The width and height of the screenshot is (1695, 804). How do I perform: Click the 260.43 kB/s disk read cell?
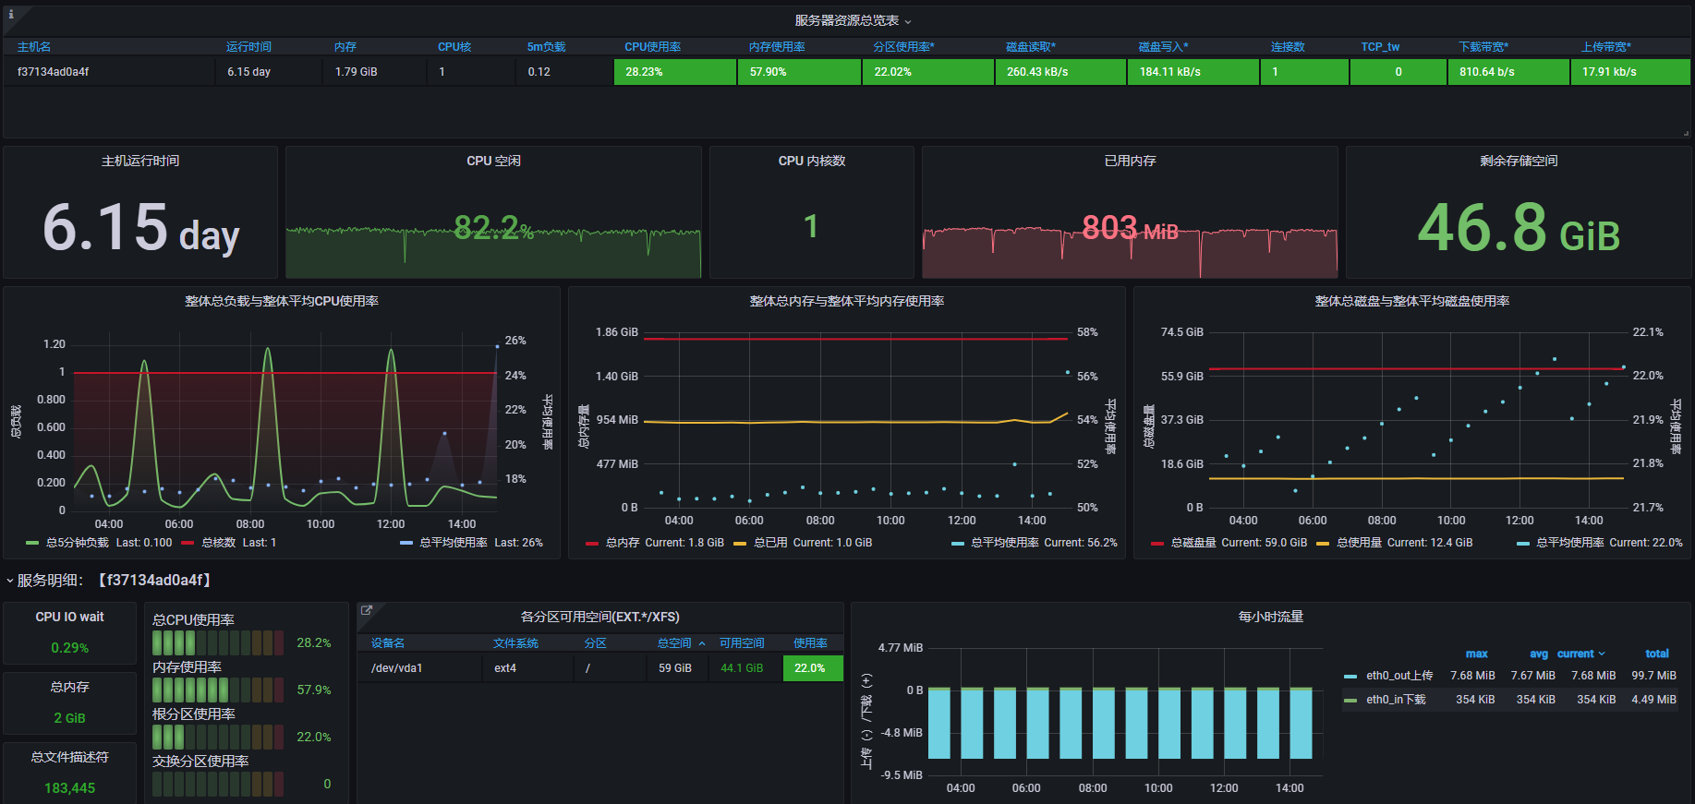[x=1060, y=72]
